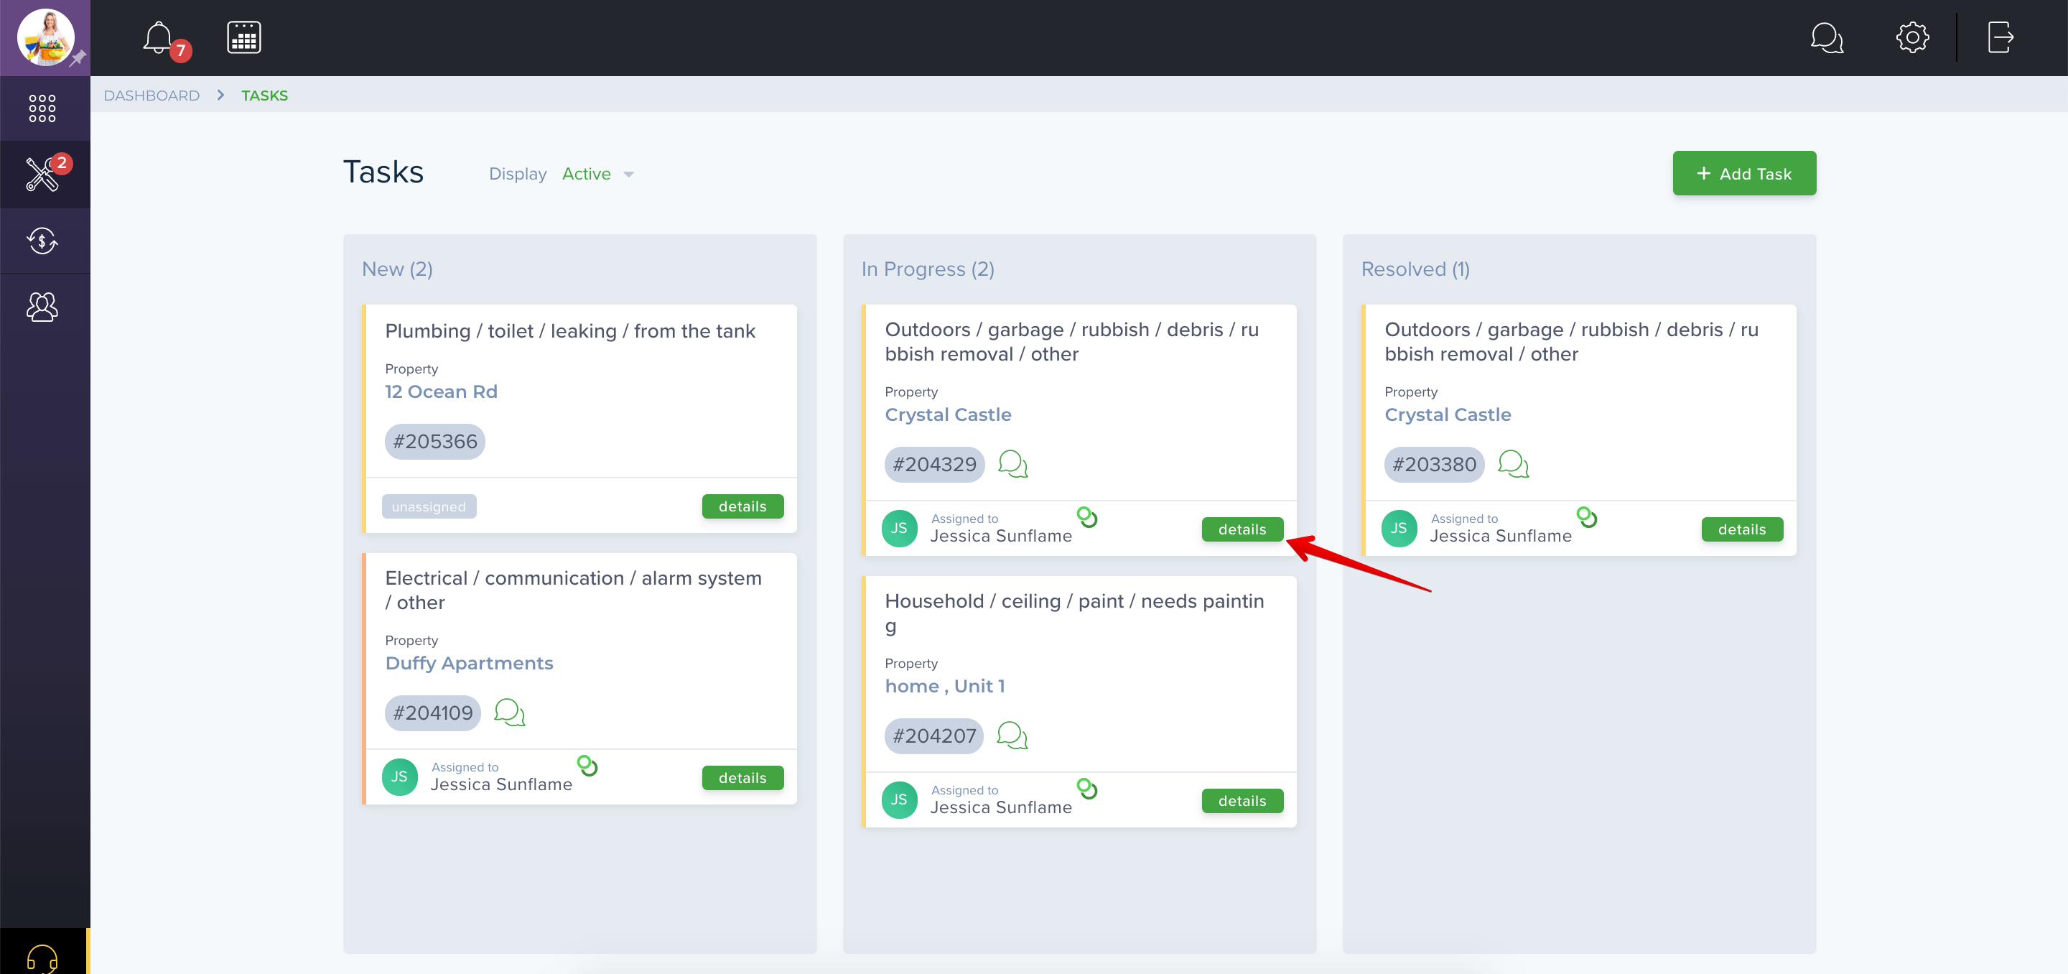The width and height of the screenshot is (2068, 974).
Task: Click the Electrical alarm system task title
Action: 573,590
